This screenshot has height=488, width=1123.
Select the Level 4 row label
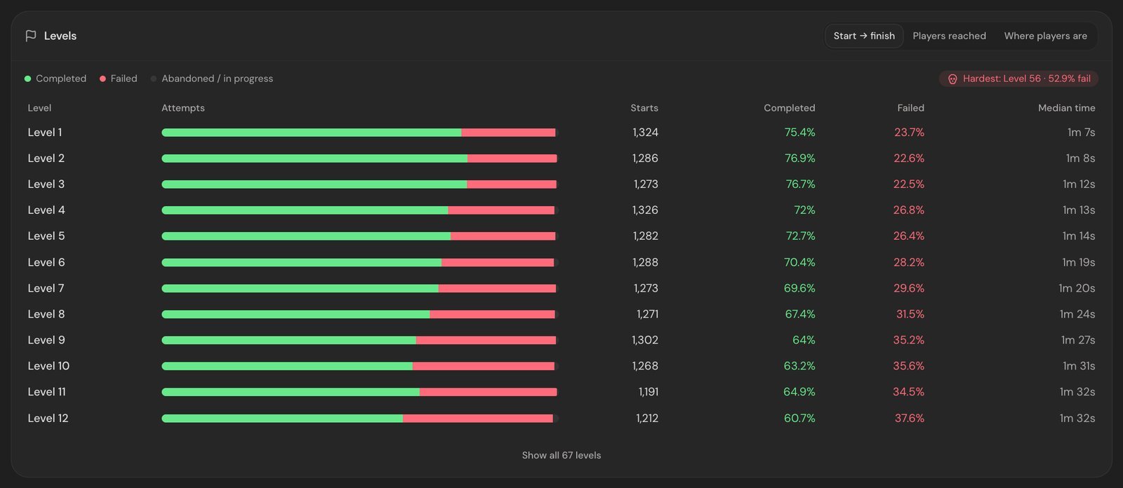(46, 210)
